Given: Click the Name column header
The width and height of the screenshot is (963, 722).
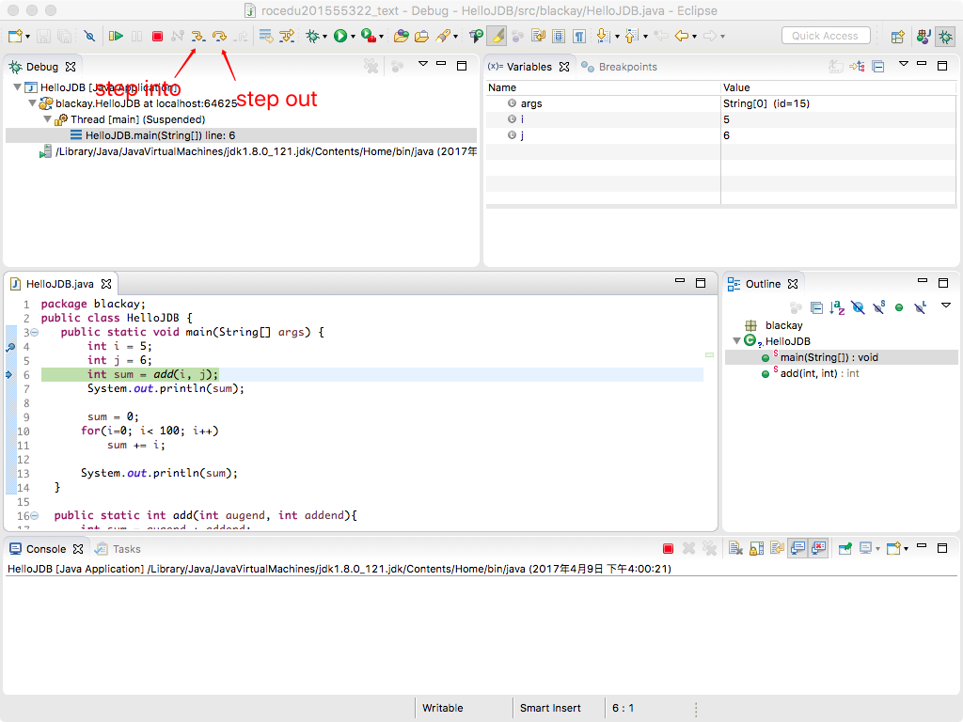Looking at the screenshot, I should click(x=603, y=87).
